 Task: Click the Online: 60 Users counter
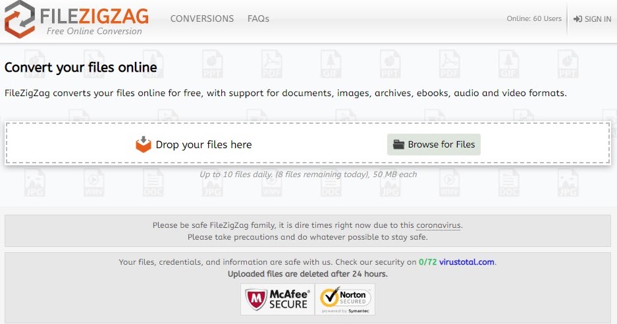534,18
